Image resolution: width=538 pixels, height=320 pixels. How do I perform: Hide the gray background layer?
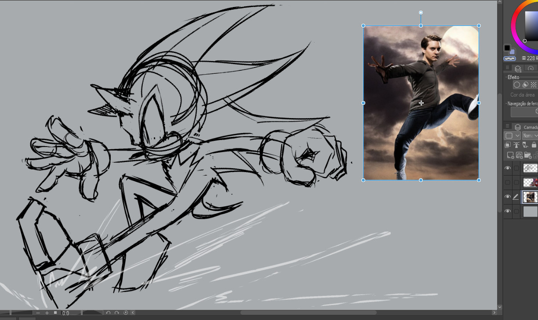tap(508, 212)
